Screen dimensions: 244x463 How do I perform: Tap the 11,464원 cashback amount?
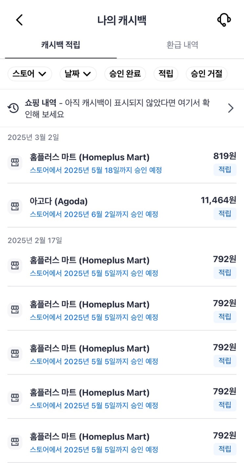tap(218, 200)
